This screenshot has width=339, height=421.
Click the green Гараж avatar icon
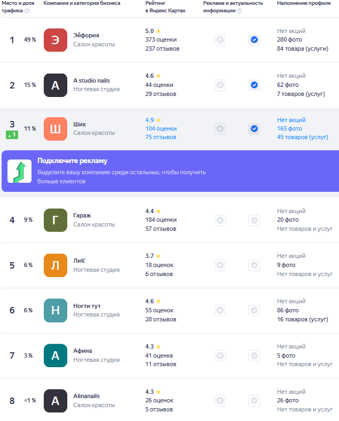point(56,220)
